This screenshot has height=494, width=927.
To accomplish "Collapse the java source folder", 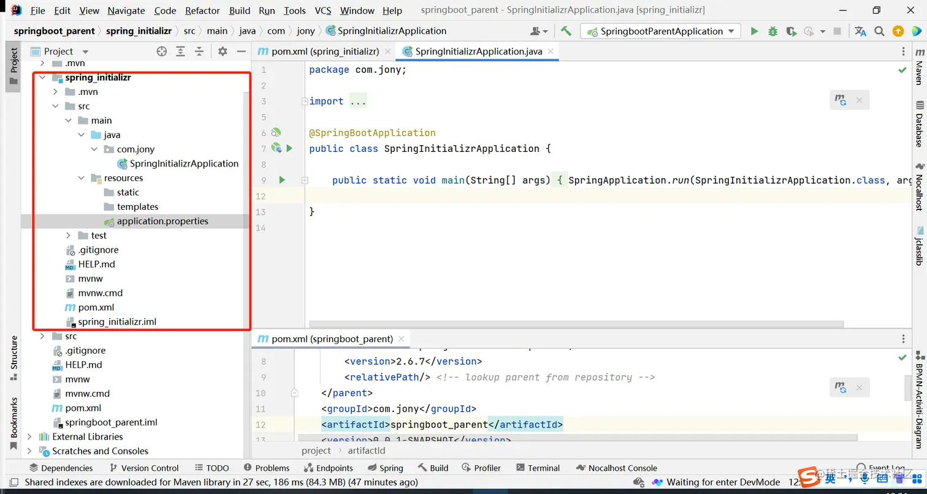I will point(82,135).
